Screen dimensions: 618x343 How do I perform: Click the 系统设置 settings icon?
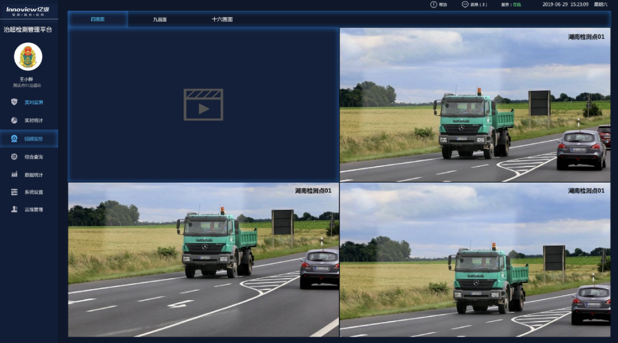(14, 192)
